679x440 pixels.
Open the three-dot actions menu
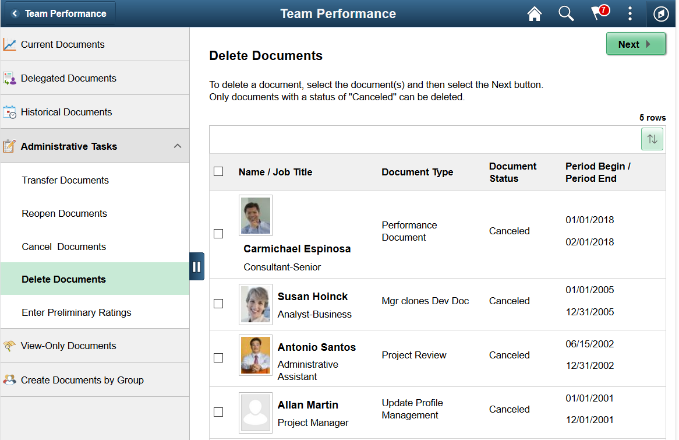pyautogui.click(x=630, y=14)
